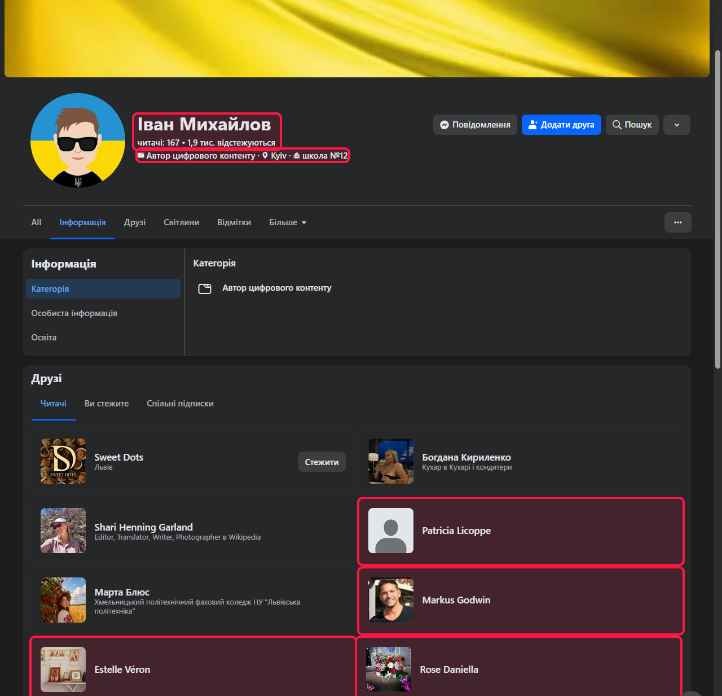Open the Друзі profile tab
Image resolution: width=722 pixels, height=696 pixels.
[135, 222]
